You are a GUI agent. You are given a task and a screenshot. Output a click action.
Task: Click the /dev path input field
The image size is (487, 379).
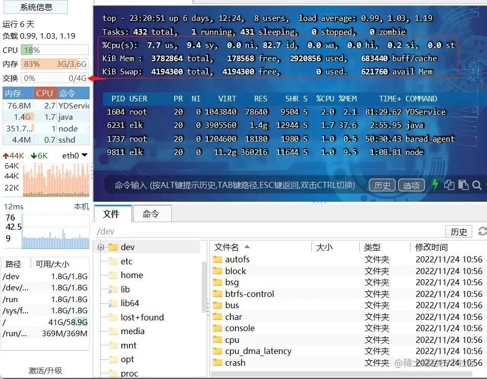[x=268, y=231]
